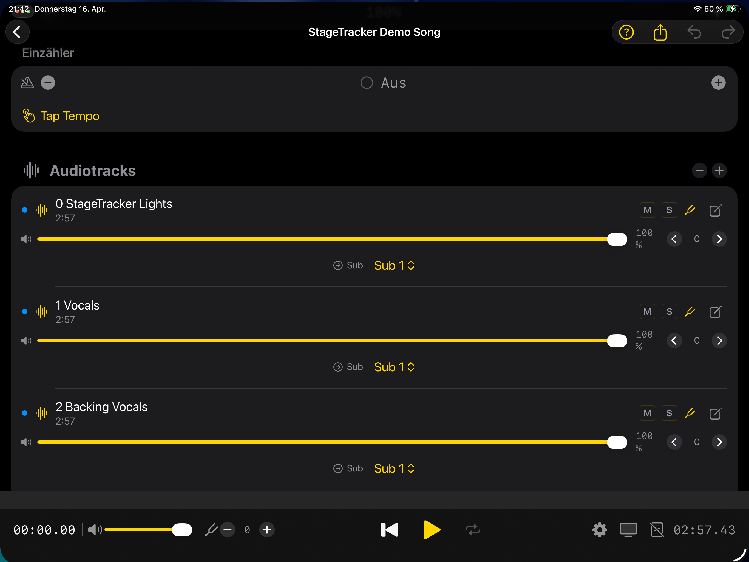This screenshot has width=749, height=562.
Task: Click waveform icon of 1 Vocals track
Action: (41, 311)
